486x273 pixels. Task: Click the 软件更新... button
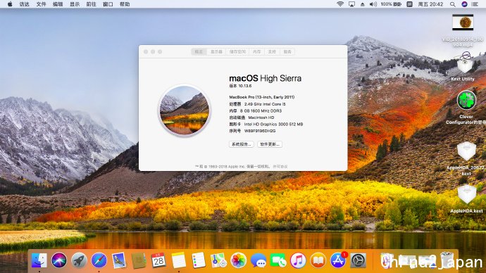tap(270, 144)
